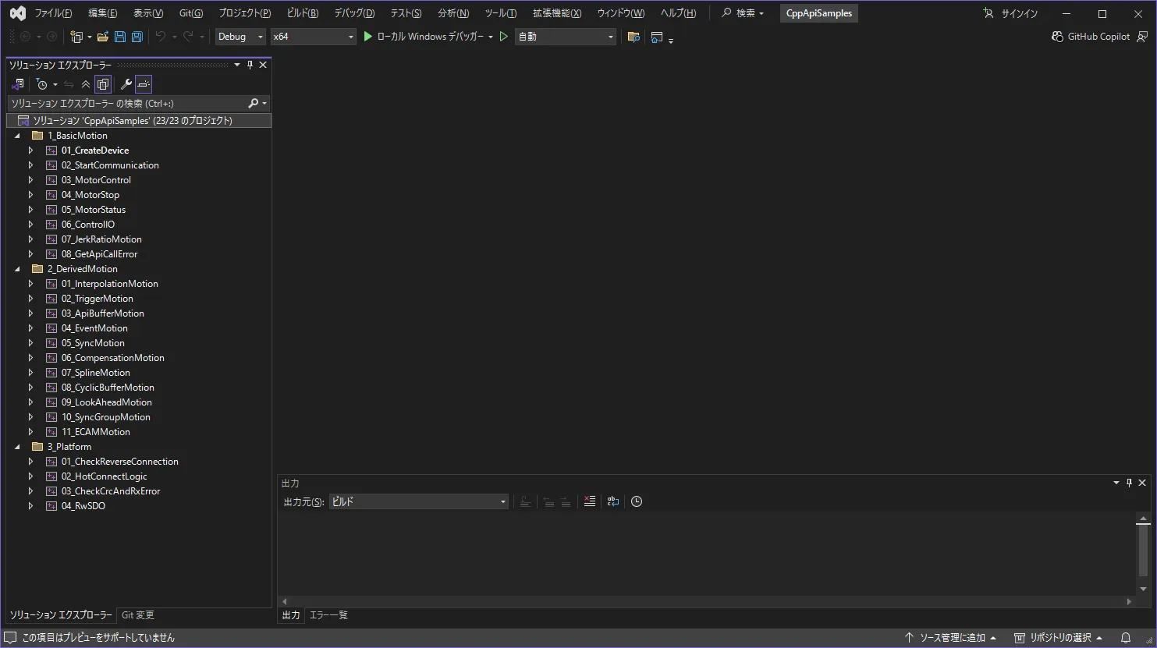Switch to the エラー一覧 tab
This screenshot has width=1157, height=648.
pos(328,614)
